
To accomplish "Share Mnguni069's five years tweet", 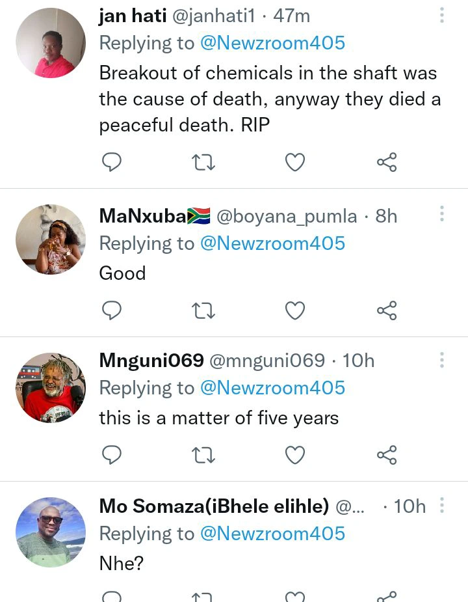I will tap(387, 455).
